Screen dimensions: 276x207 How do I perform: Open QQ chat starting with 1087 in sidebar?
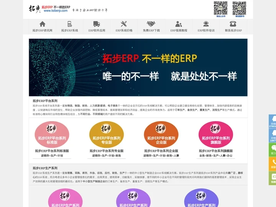[x=273, y=136]
